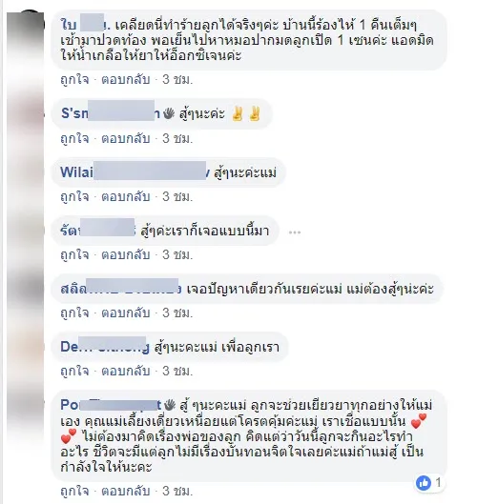Click the two hearts emoji ending second line
This screenshot has height=504, width=477.
click(x=419, y=421)
